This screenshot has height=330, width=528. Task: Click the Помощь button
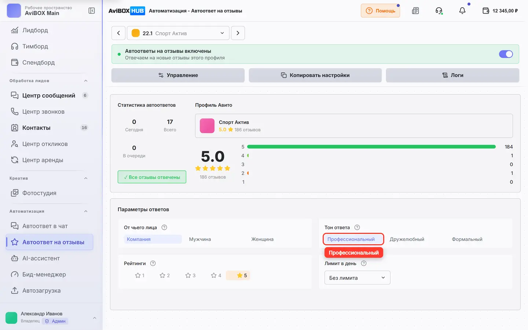point(380,11)
